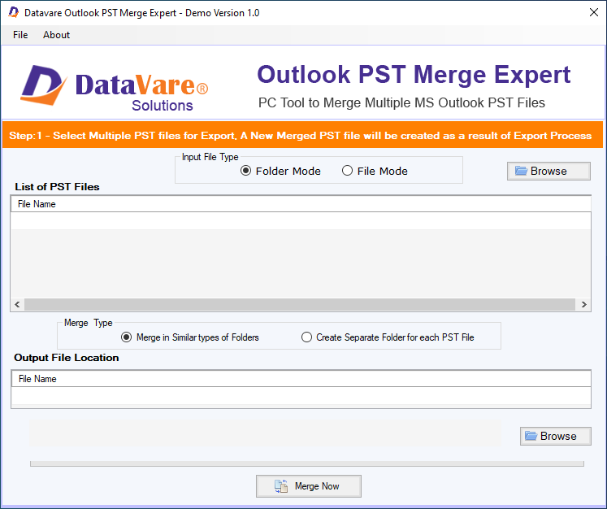Click Browse button for output file location

tap(556, 436)
